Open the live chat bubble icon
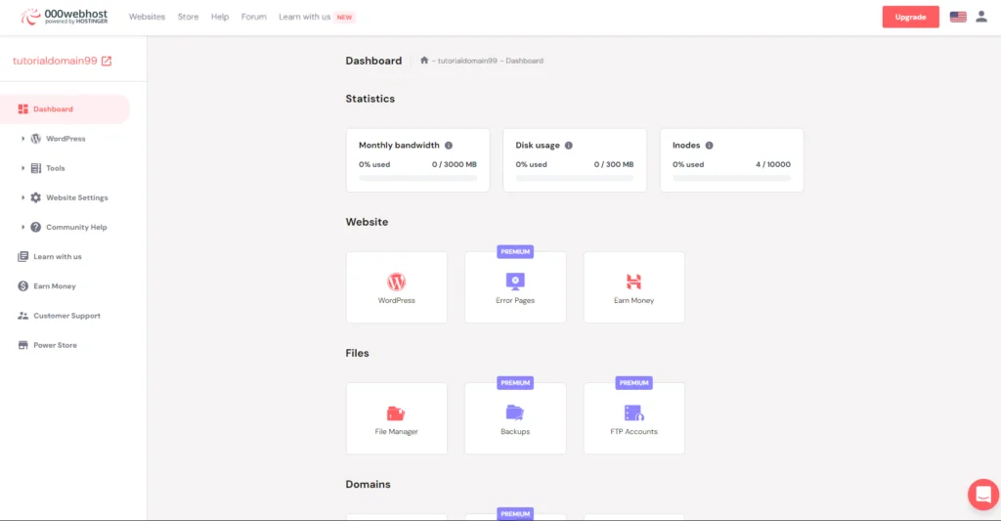This screenshot has width=1001, height=521. [x=983, y=495]
